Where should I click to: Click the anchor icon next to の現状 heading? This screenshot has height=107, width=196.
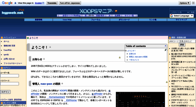pos(62,83)
